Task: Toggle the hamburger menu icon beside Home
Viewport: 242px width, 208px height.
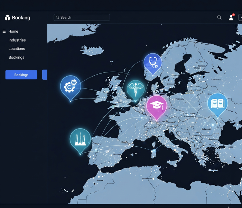Action: [4, 31]
